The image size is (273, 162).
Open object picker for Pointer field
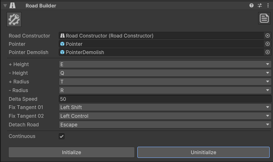[268, 44]
